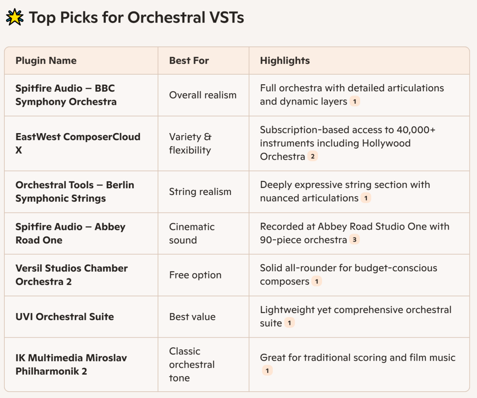Click the Highlights column header
Viewport: 477px width, 398px height.
tap(285, 61)
